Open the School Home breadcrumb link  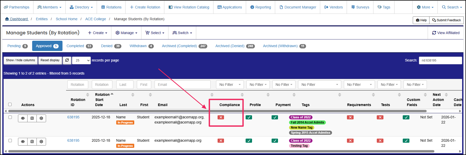pyautogui.click(x=67, y=19)
